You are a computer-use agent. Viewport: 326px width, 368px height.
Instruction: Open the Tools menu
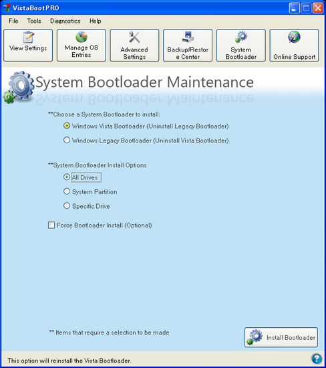coord(34,21)
